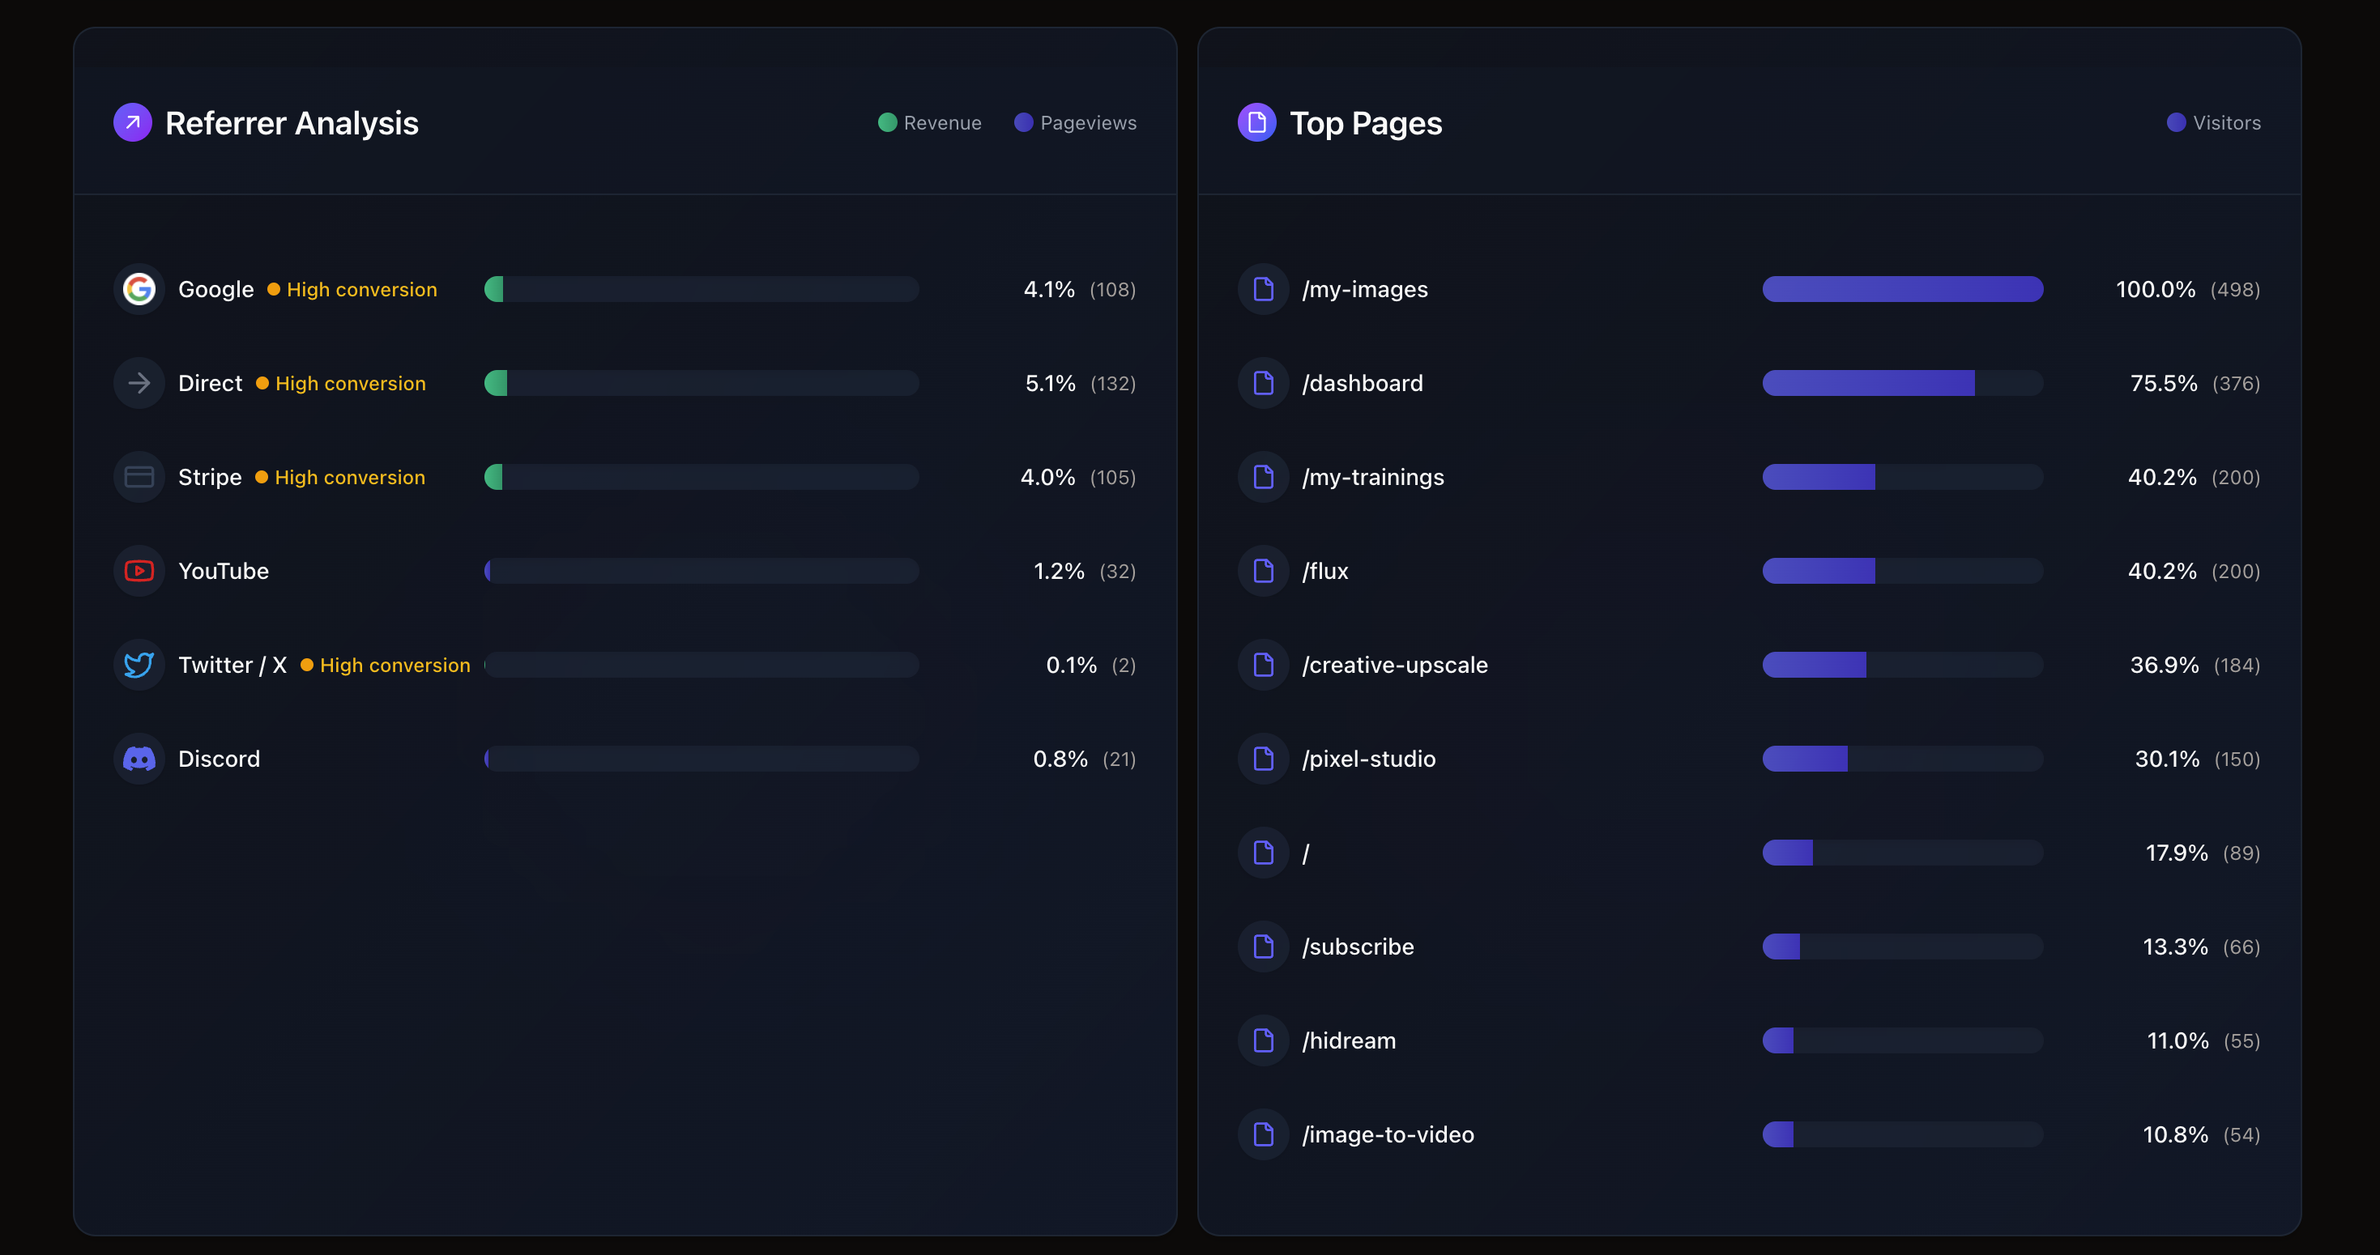Click the YouTube play icon
Image resolution: width=2380 pixels, height=1255 pixels.
(139, 571)
